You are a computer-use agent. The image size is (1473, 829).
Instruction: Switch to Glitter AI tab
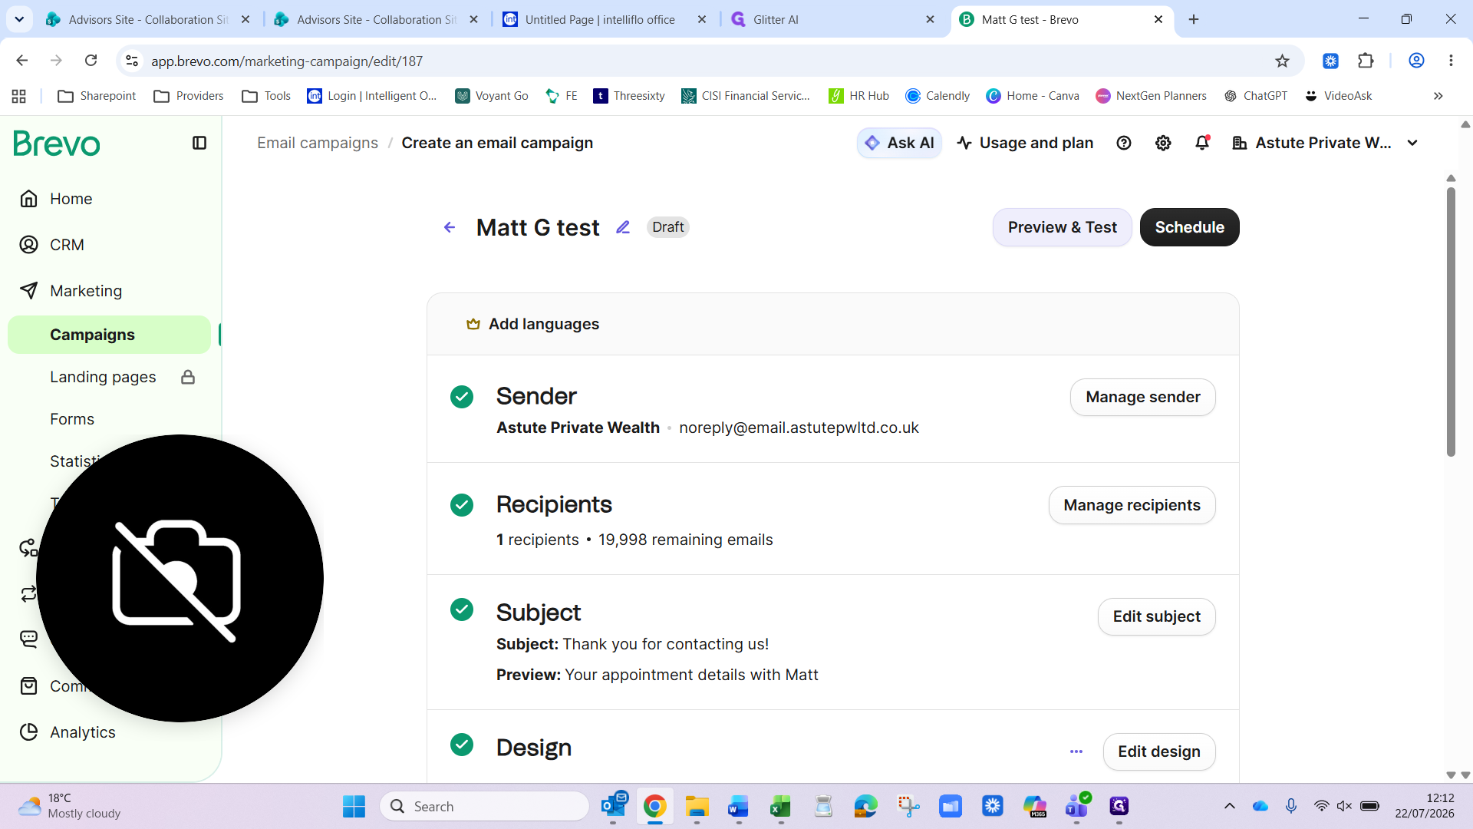click(x=832, y=19)
